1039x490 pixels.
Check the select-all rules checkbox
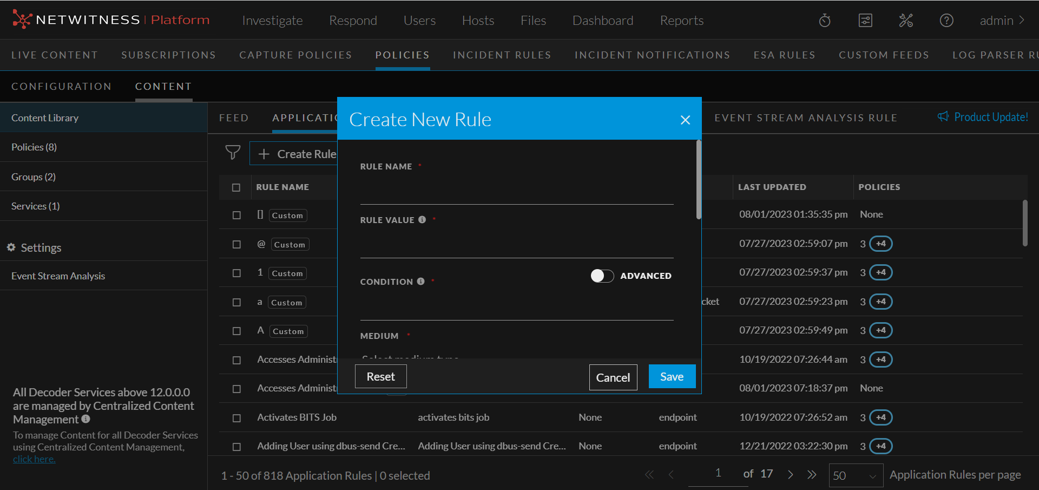pyautogui.click(x=236, y=187)
